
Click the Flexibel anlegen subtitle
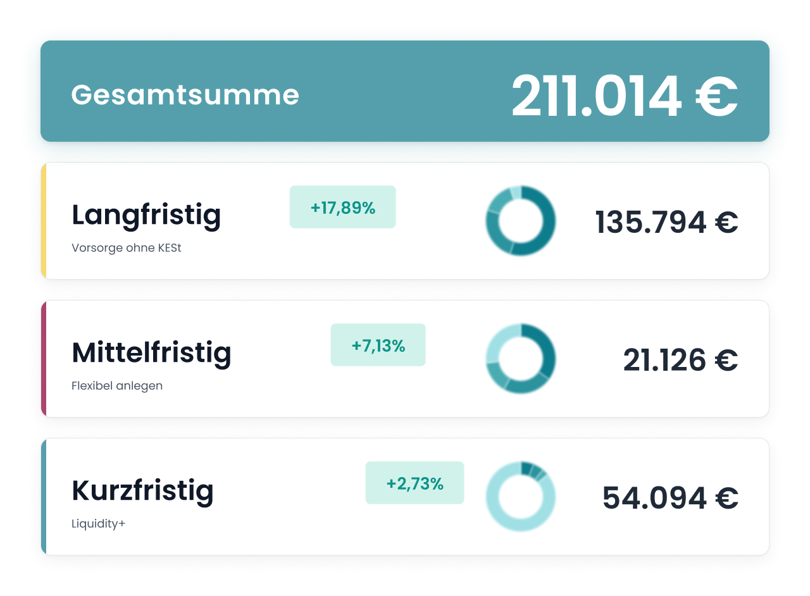tap(117, 386)
